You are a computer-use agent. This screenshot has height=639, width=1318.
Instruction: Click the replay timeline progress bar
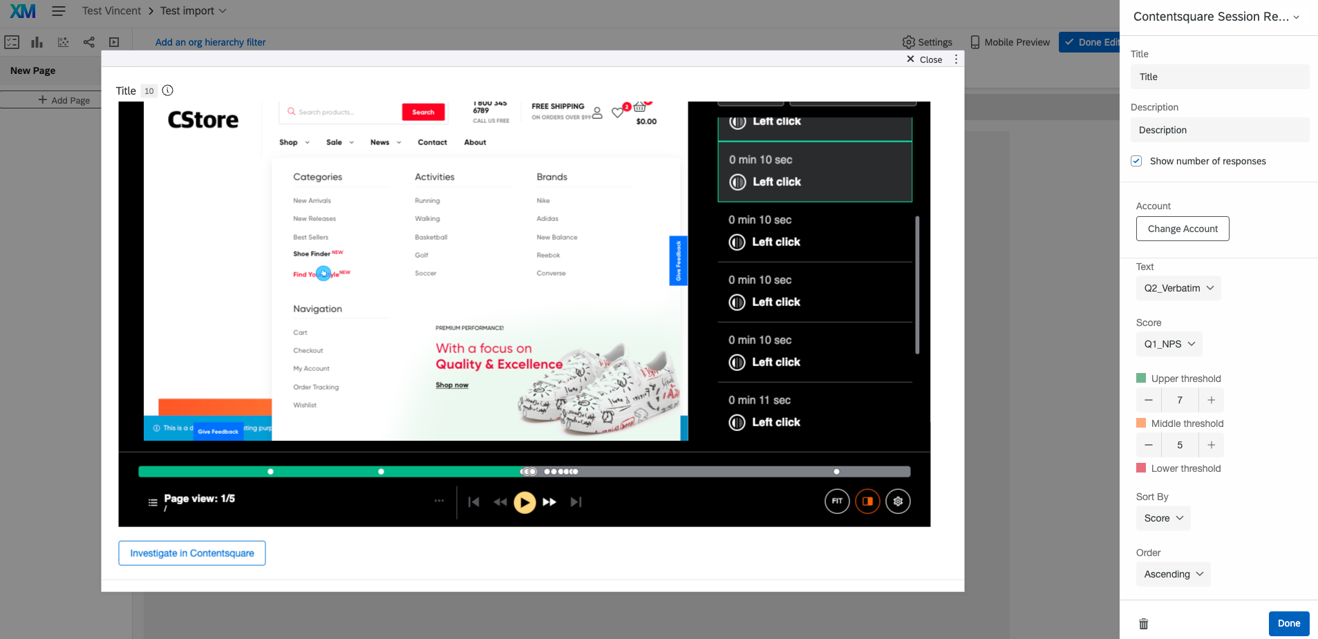click(525, 472)
